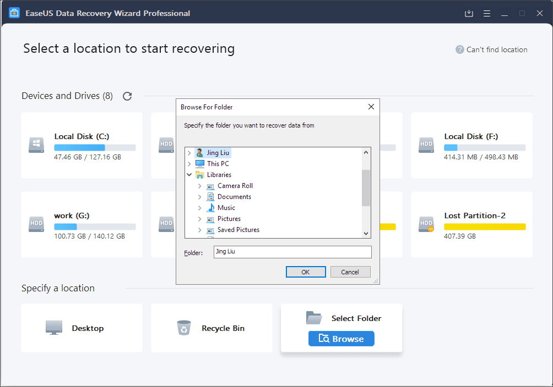Select This PC in folder tree
This screenshot has width=553, height=387.
tap(218, 164)
